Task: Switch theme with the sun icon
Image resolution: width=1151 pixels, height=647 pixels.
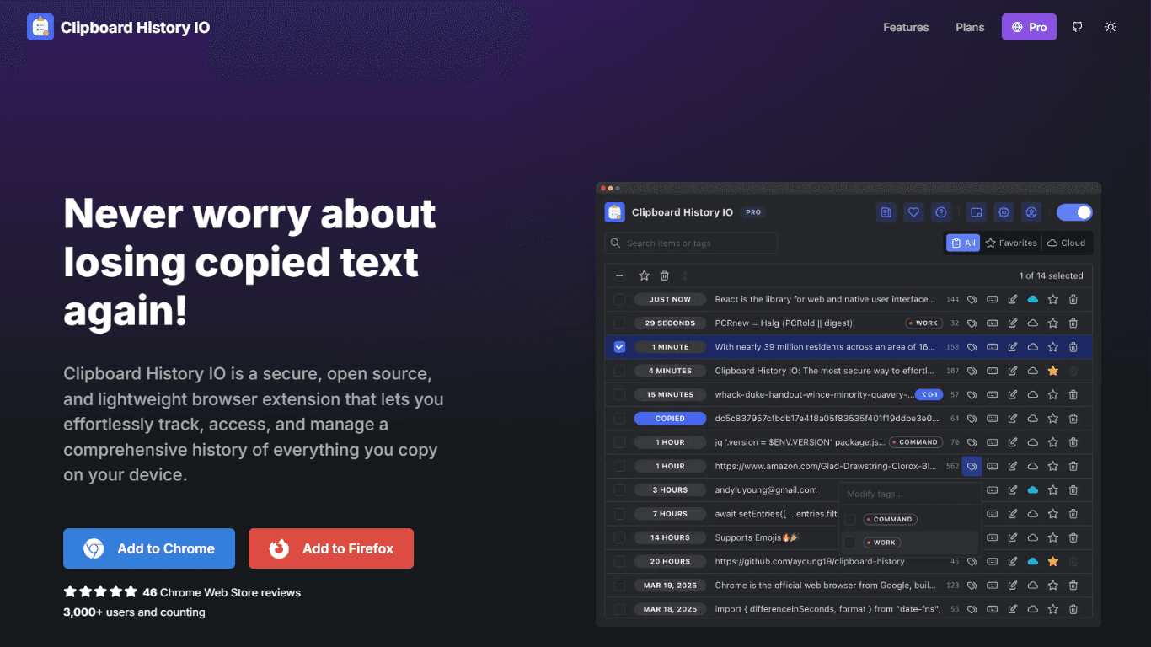Action: tap(1111, 27)
